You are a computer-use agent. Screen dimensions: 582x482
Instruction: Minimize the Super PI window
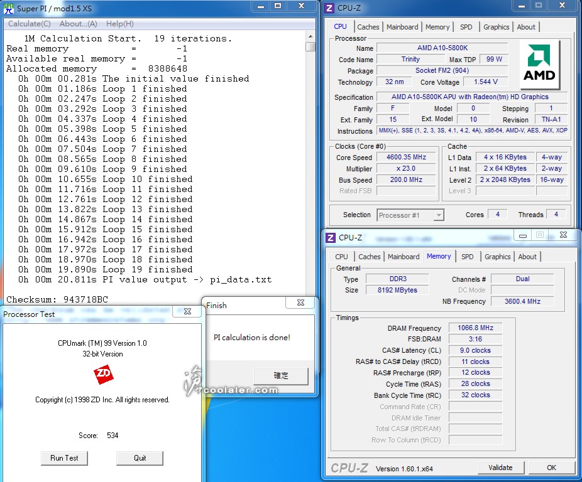tap(261, 6)
